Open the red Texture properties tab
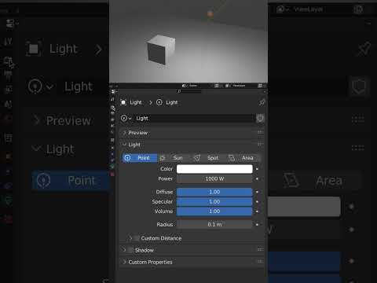 tap(112, 174)
